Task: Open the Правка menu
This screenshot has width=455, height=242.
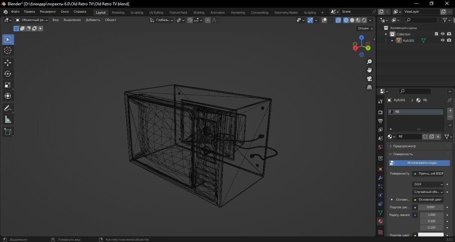Action: point(29,12)
